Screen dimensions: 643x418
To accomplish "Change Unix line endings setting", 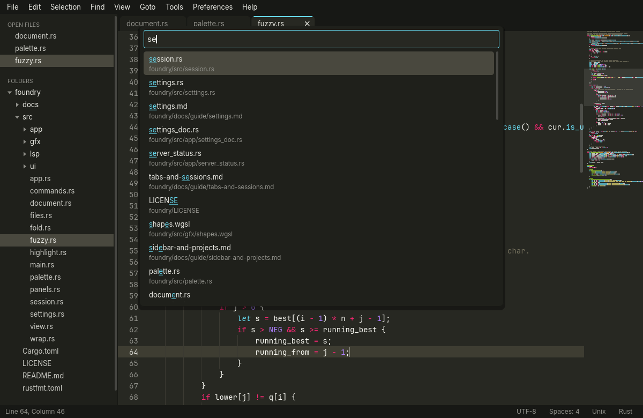I will coord(599,412).
